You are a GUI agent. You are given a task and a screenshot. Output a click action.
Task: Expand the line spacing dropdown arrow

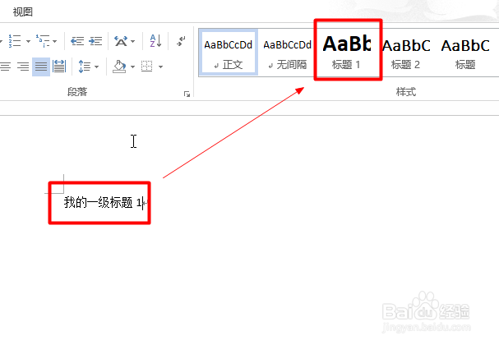pyautogui.click(x=96, y=67)
